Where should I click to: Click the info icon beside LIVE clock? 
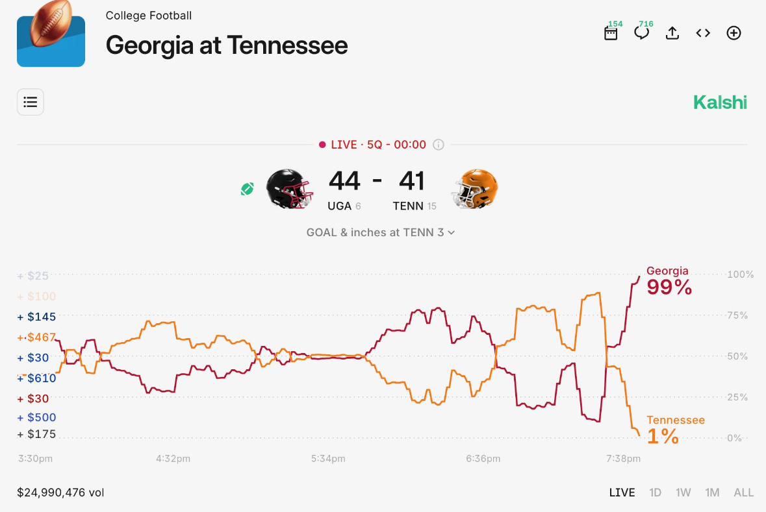439,145
